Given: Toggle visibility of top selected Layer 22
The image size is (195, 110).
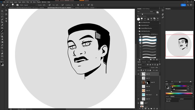Looking at the screenshot, I should click(139, 74).
